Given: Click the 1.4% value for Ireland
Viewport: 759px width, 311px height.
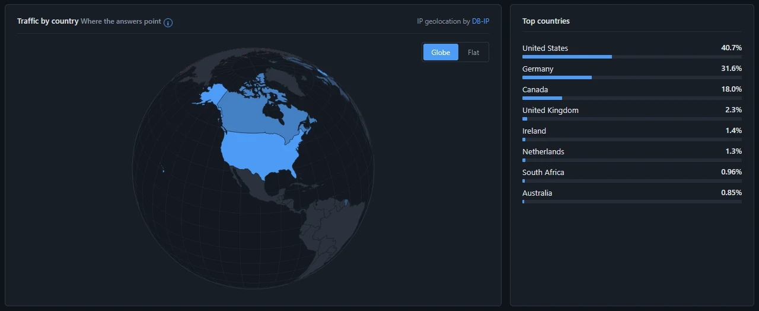Looking at the screenshot, I should click(734, 131).
